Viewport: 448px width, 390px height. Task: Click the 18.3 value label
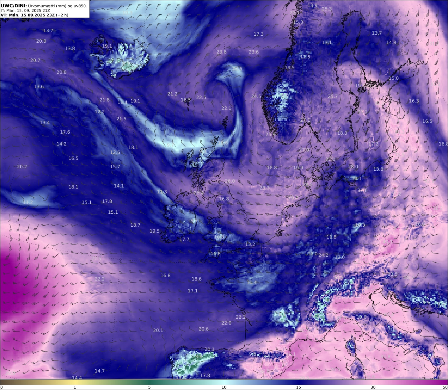click(x=342, y=133)
